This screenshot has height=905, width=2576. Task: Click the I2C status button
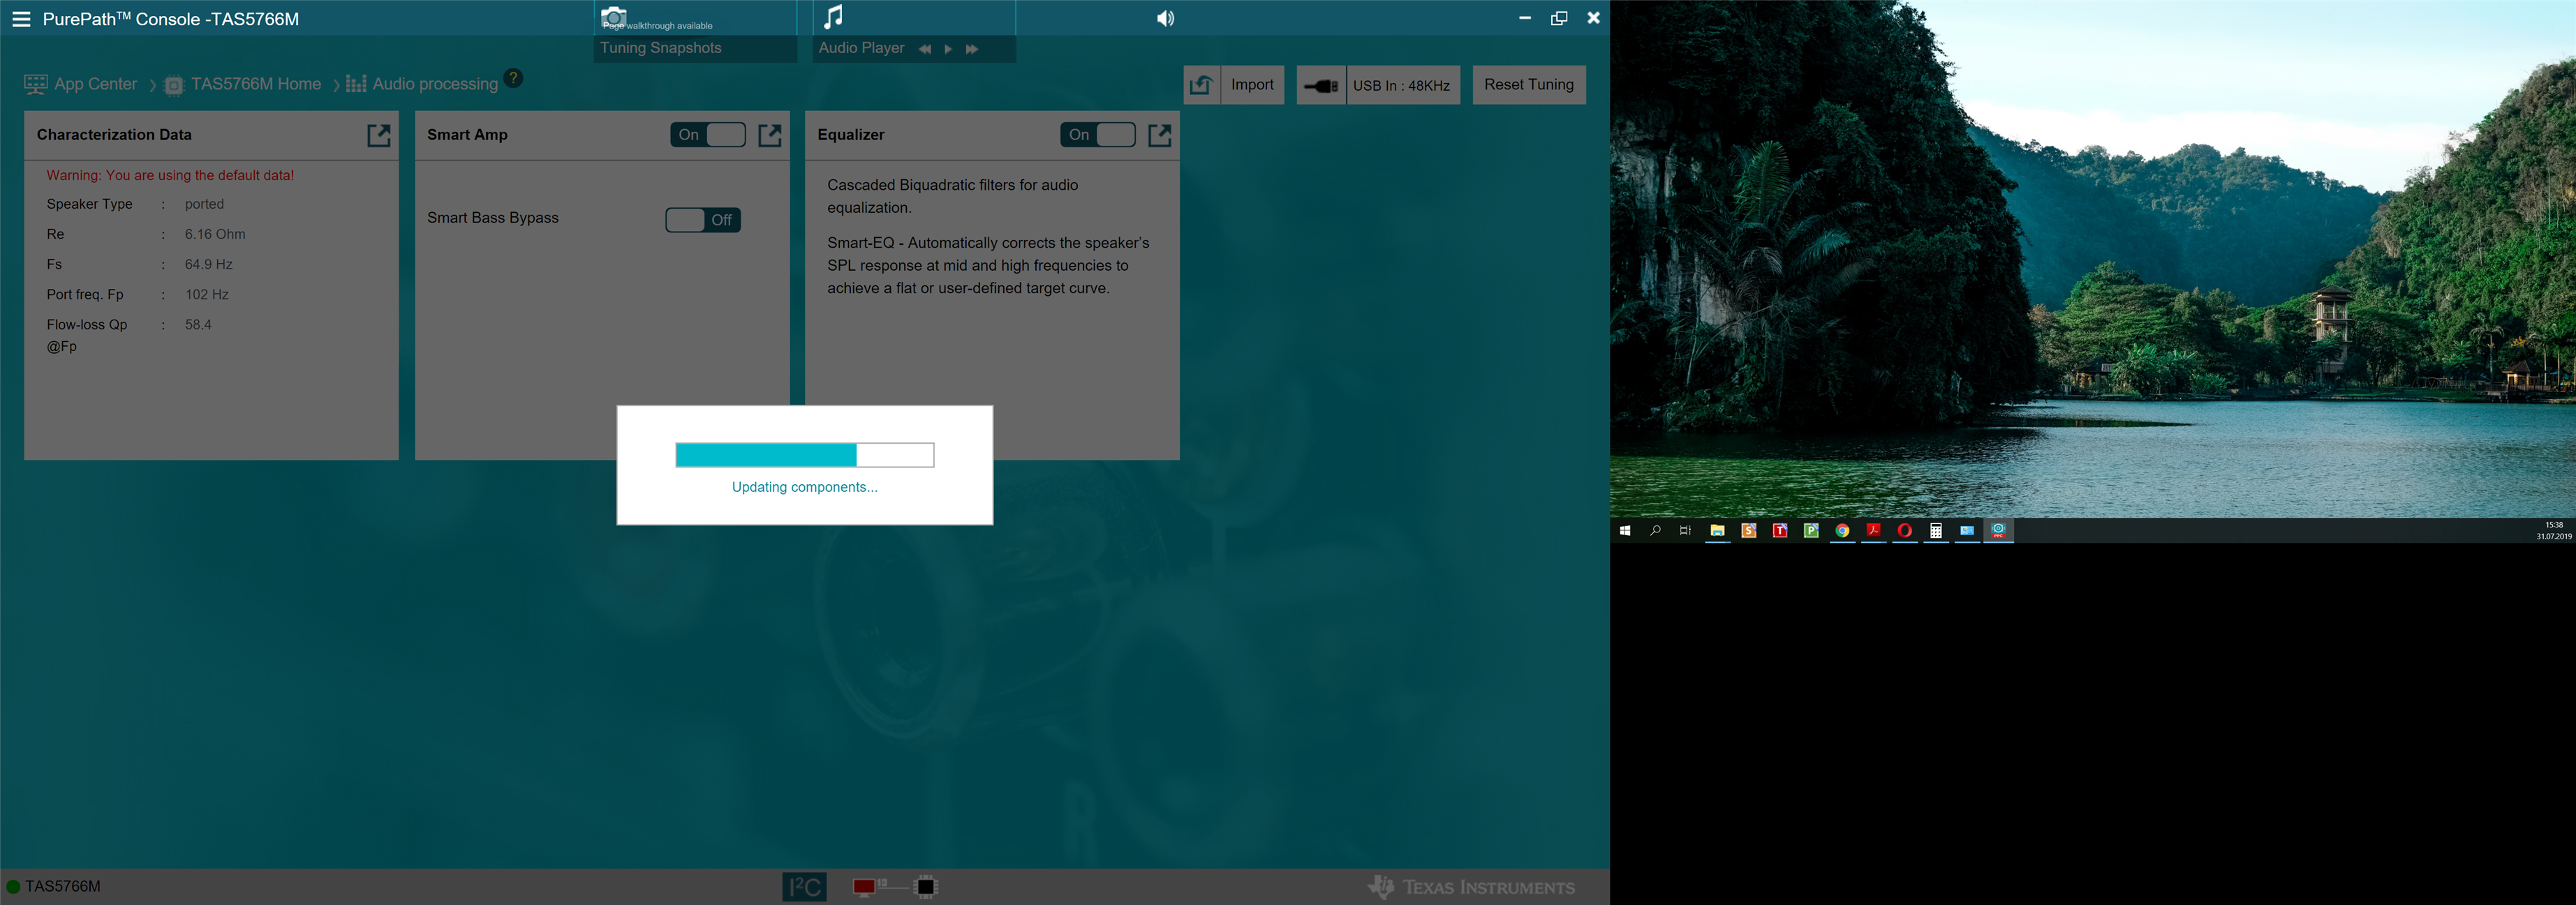[x=805, y=887]
